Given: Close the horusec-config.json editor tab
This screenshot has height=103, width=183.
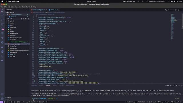Looking at the screenshot, I should [46, 10].
